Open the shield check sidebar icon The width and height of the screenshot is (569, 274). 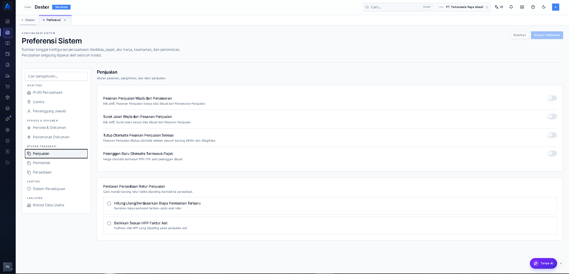click(8, 141)
